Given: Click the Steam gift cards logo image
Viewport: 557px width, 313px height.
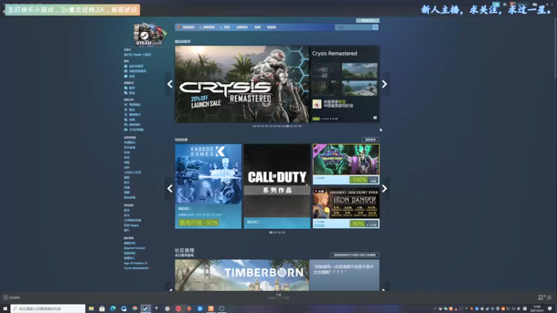Looking at the screenshot, I should click(x=149, y=34).
